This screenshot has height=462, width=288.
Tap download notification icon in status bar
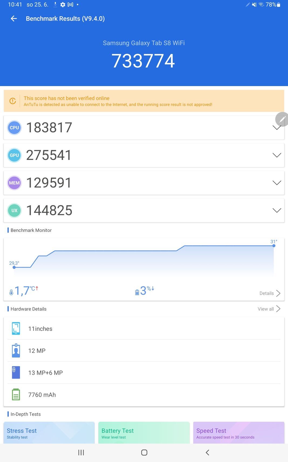click(55, 5)
